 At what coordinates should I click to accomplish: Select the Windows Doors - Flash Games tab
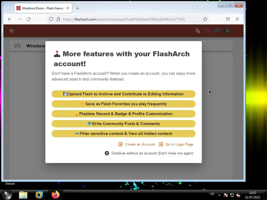(x=43, y=8)
